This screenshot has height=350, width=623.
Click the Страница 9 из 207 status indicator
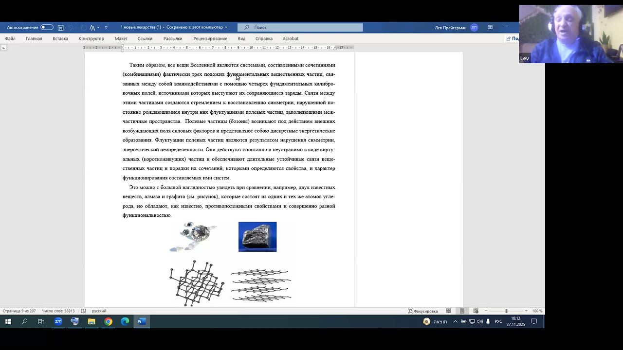pos(19,311)
